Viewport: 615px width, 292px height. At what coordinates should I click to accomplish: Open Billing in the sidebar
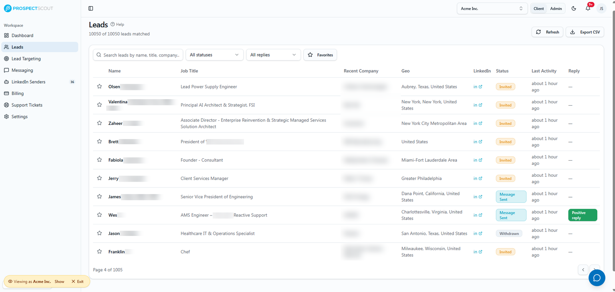point(40,93)
